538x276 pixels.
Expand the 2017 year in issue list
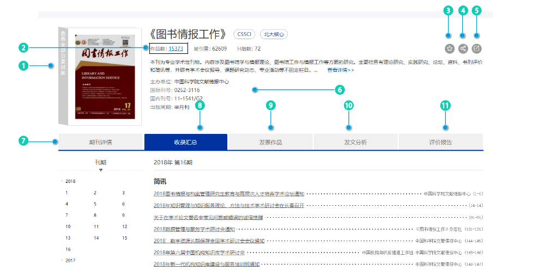(70, 261)
